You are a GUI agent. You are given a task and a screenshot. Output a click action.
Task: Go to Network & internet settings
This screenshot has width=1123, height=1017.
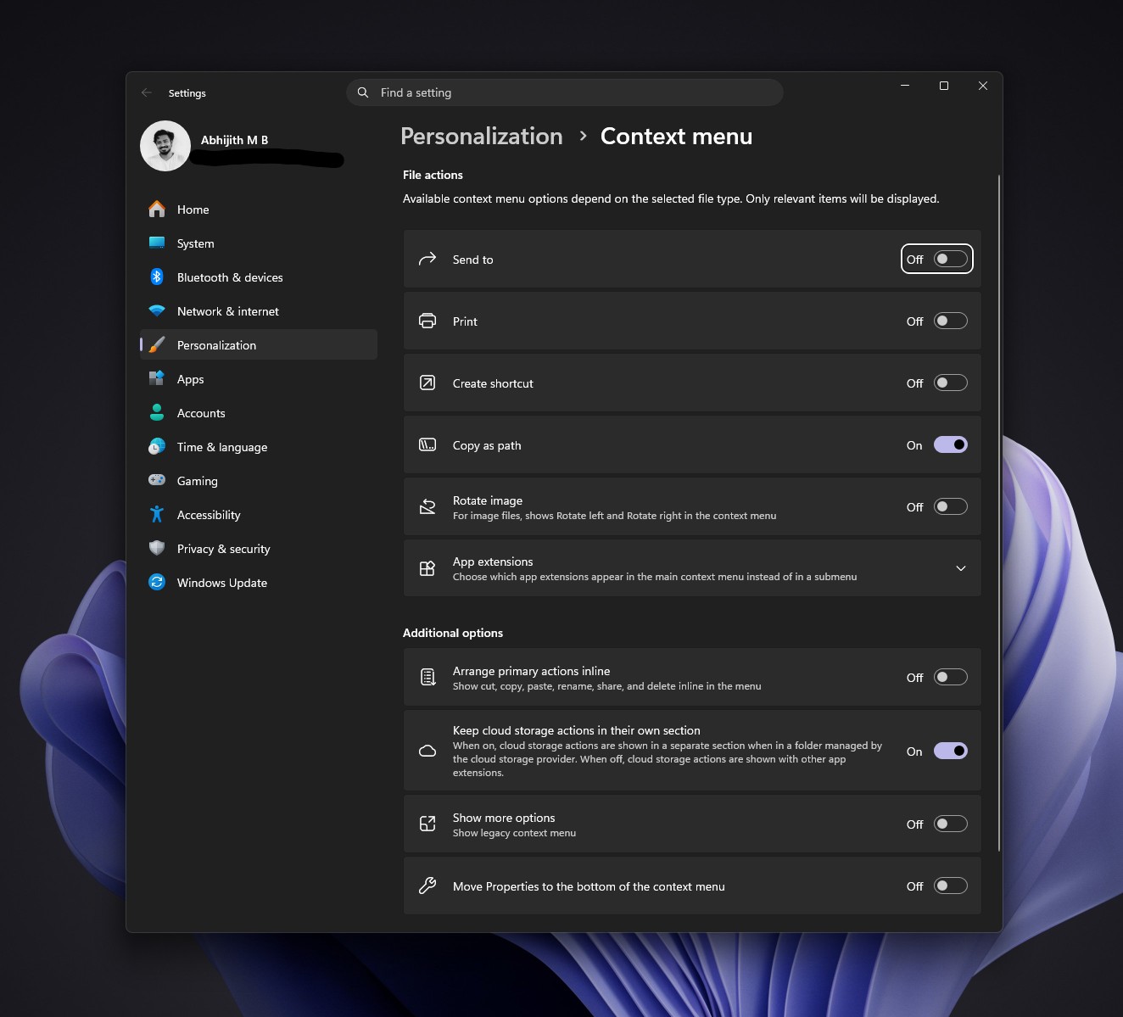(x=259, y=310)
